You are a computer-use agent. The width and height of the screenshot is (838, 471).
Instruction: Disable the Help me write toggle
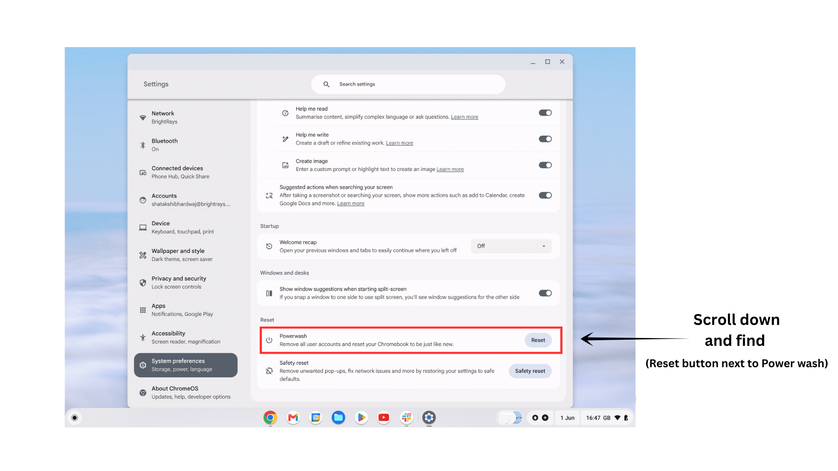(x=545, y=139)
